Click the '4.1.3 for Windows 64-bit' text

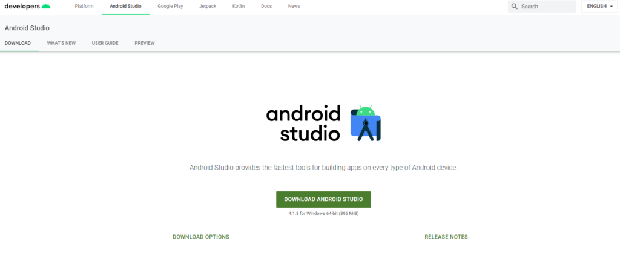[x=323, y=213]
